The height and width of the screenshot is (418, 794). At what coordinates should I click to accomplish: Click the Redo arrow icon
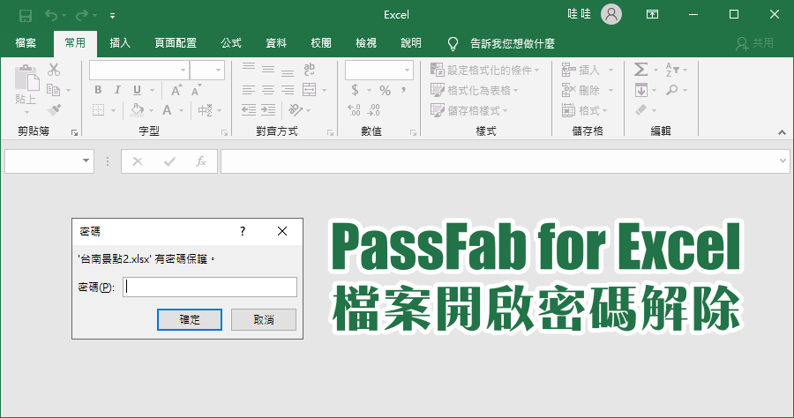pos(81,15)
